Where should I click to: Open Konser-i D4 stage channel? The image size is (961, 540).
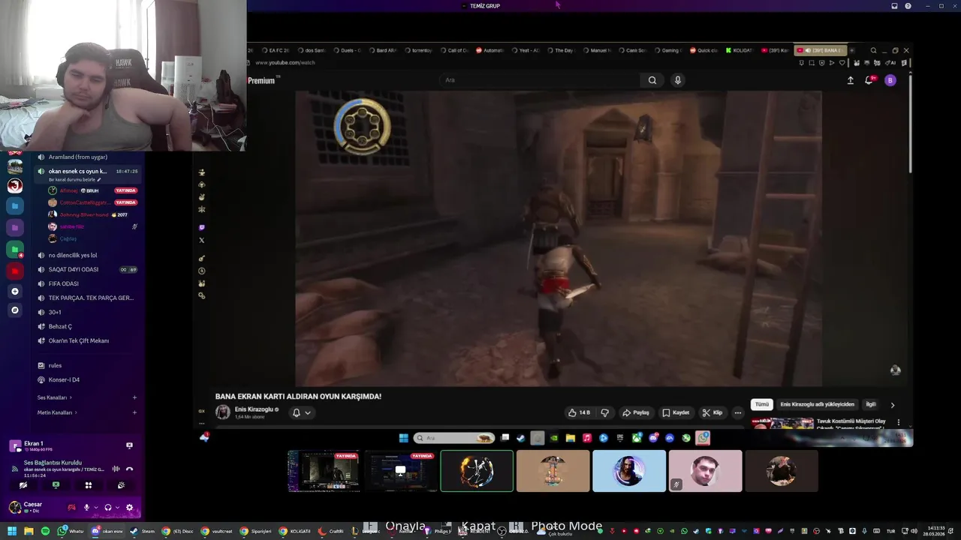click(64, 379)
